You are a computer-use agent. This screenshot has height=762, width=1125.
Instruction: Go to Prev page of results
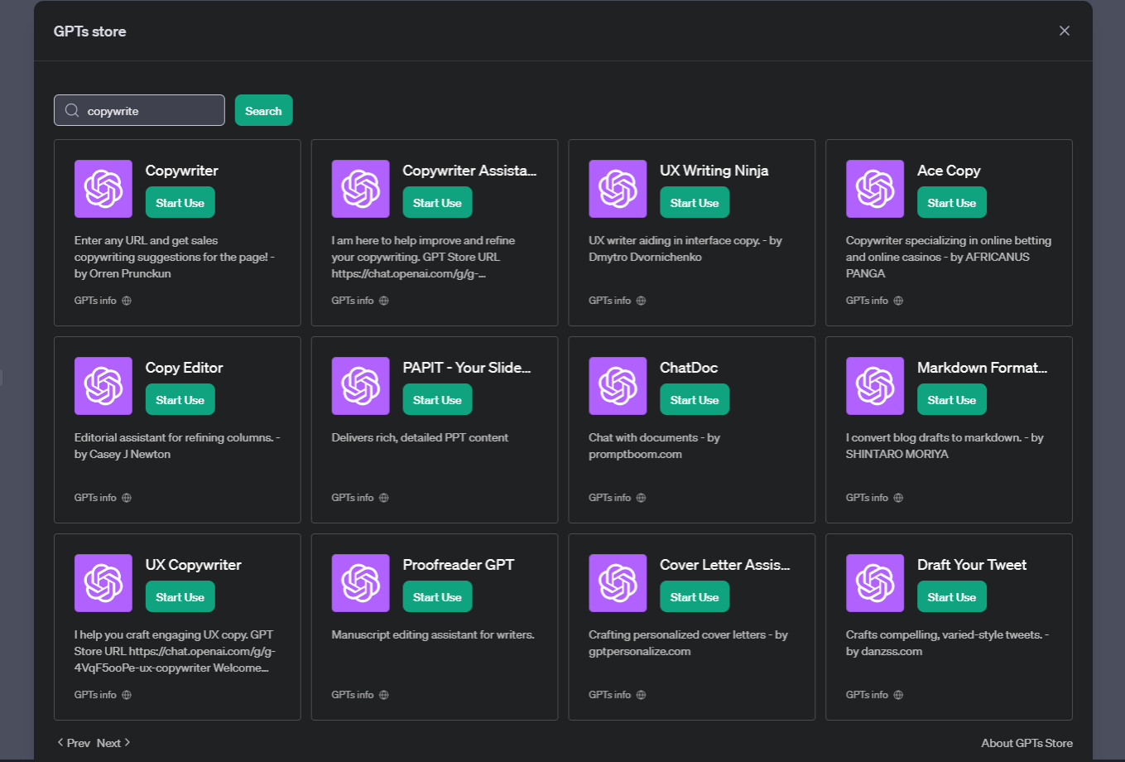click(74, 743)
